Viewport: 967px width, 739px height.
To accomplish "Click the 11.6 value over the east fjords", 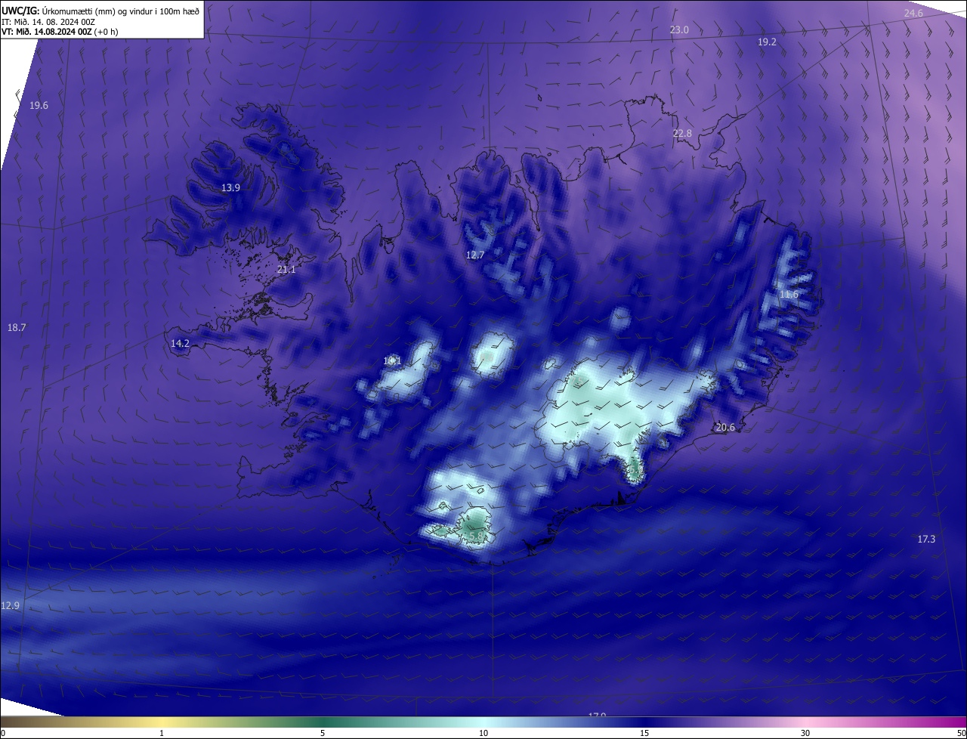I will [789, 294].
